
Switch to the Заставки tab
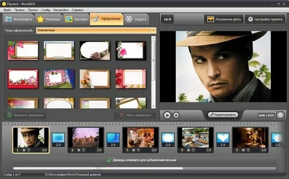click(x=76, y=19)
